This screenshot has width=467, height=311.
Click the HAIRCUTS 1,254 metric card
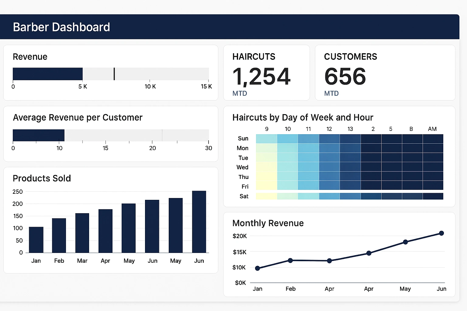click(266, 73)
